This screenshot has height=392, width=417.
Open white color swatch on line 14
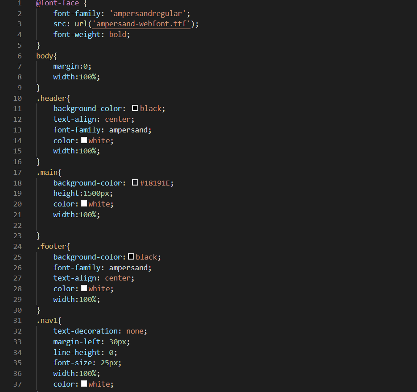[84, 140]
